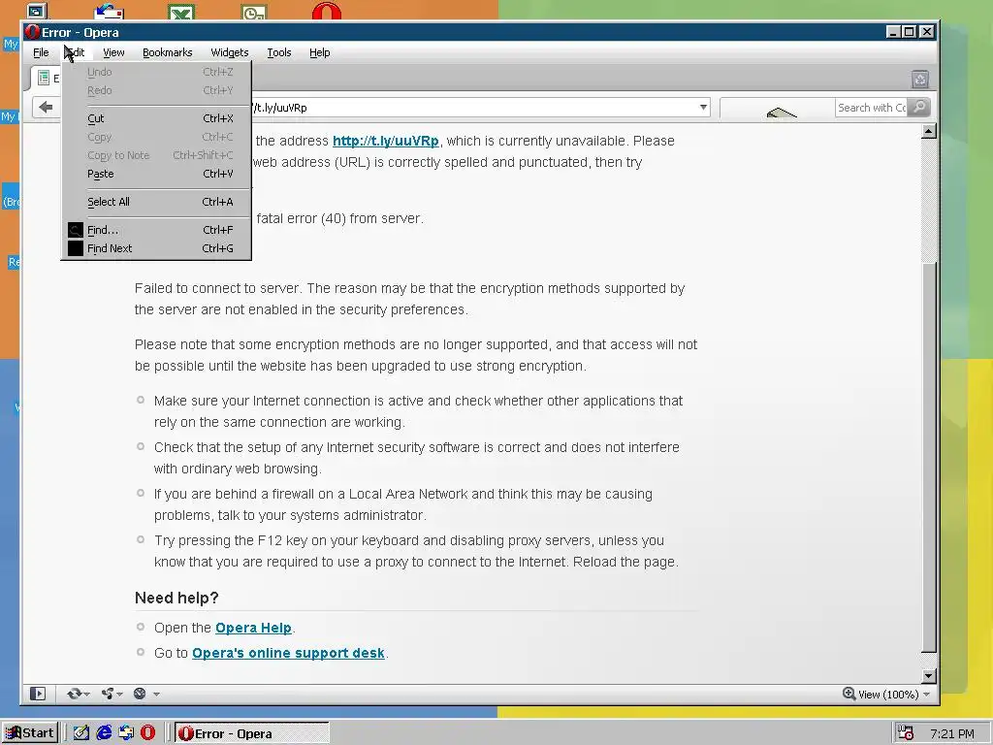Click in the address bar URL field
Screen dimensions: 993x745
474,107
